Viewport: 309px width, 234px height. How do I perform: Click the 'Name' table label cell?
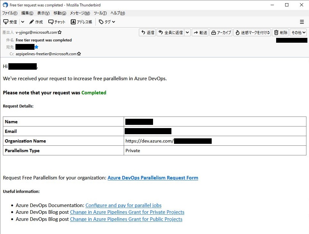pos(63,122)
